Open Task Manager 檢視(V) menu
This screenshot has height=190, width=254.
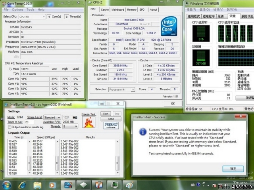click(218, 9)
